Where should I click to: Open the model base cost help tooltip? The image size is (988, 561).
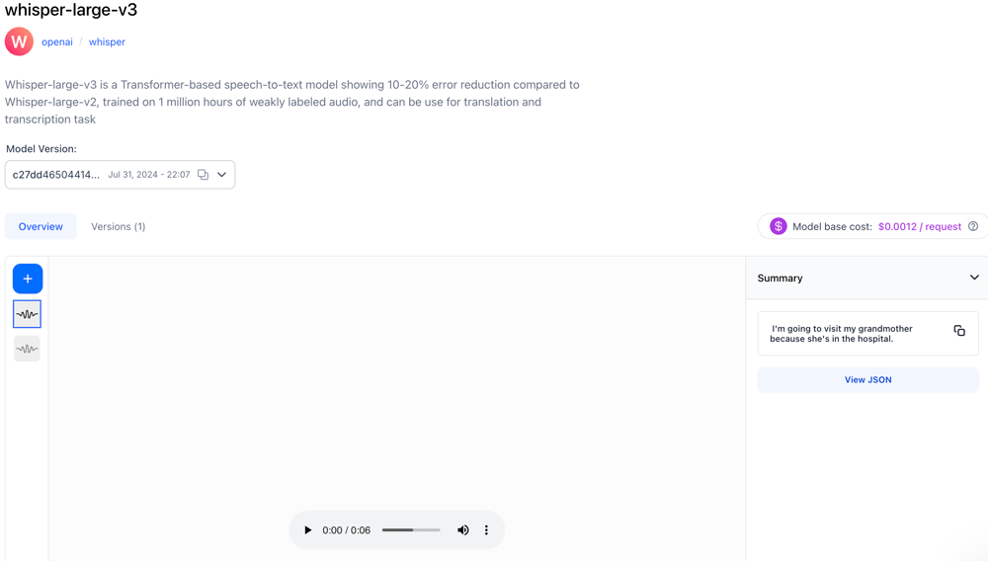pos(973,226)
